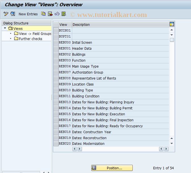This screenshot has width=191, height=173.
Task: Collapse the Views tree node arrow
Action: (5, 28)
